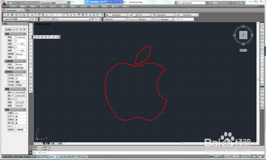
Task: Click the search keyword input box
Action: [x=191, y=3]
